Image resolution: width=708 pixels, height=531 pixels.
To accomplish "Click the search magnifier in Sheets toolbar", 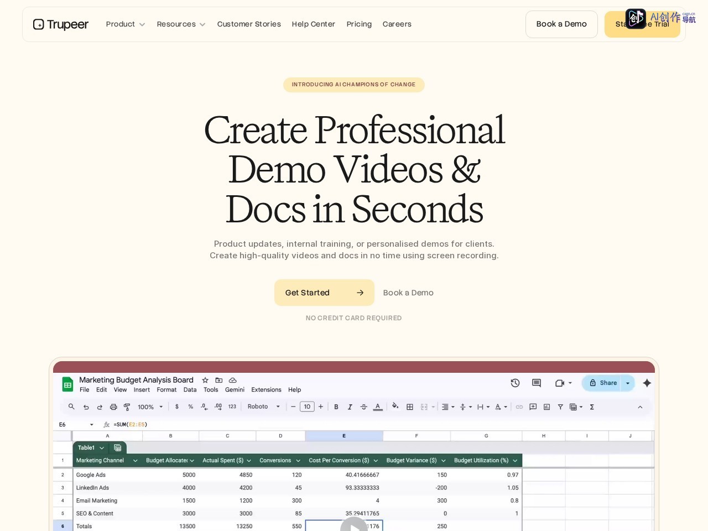I will 71,407.
